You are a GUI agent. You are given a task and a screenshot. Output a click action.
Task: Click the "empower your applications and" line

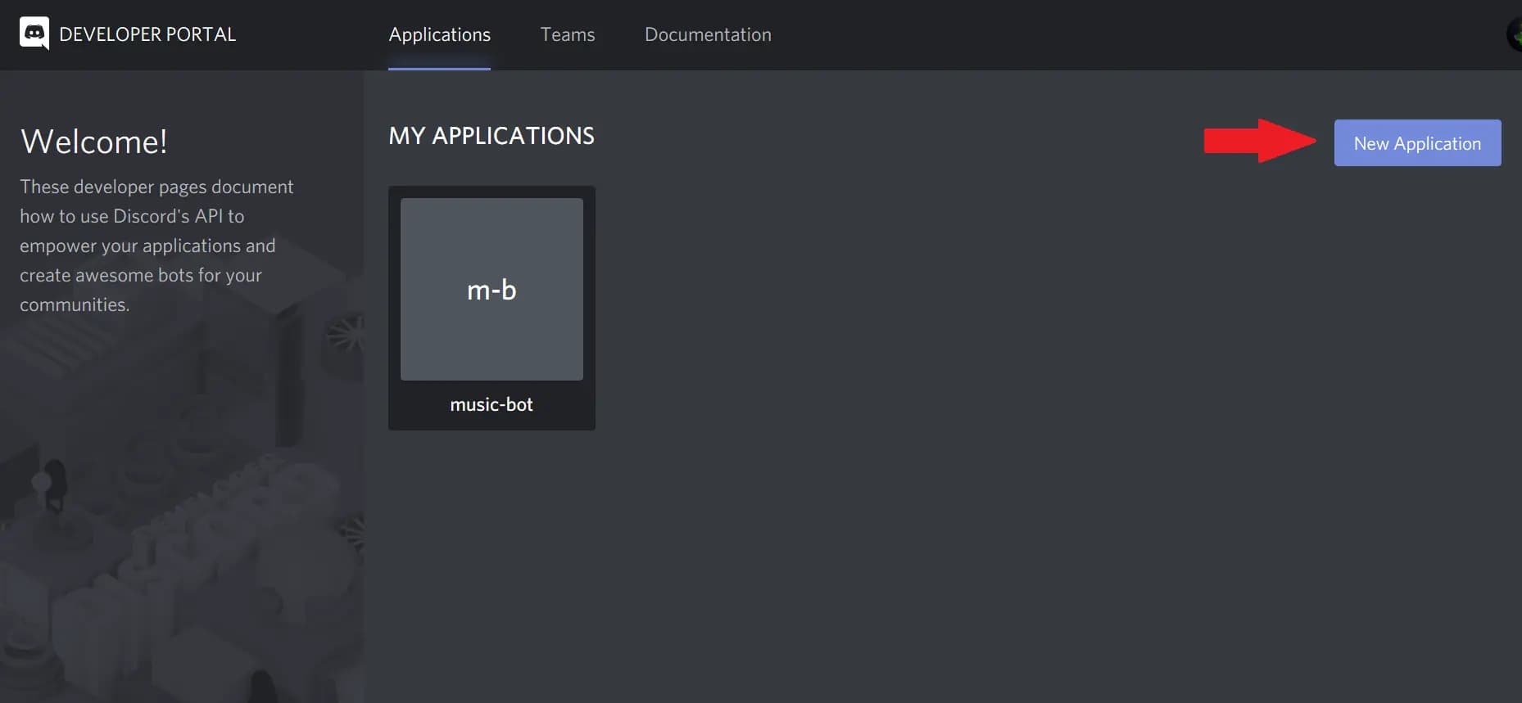tap(147, 246)
